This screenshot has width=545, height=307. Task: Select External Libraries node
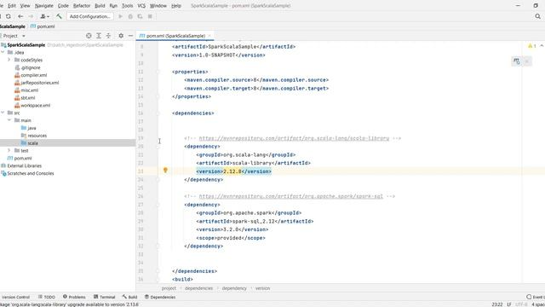point(25,166)
